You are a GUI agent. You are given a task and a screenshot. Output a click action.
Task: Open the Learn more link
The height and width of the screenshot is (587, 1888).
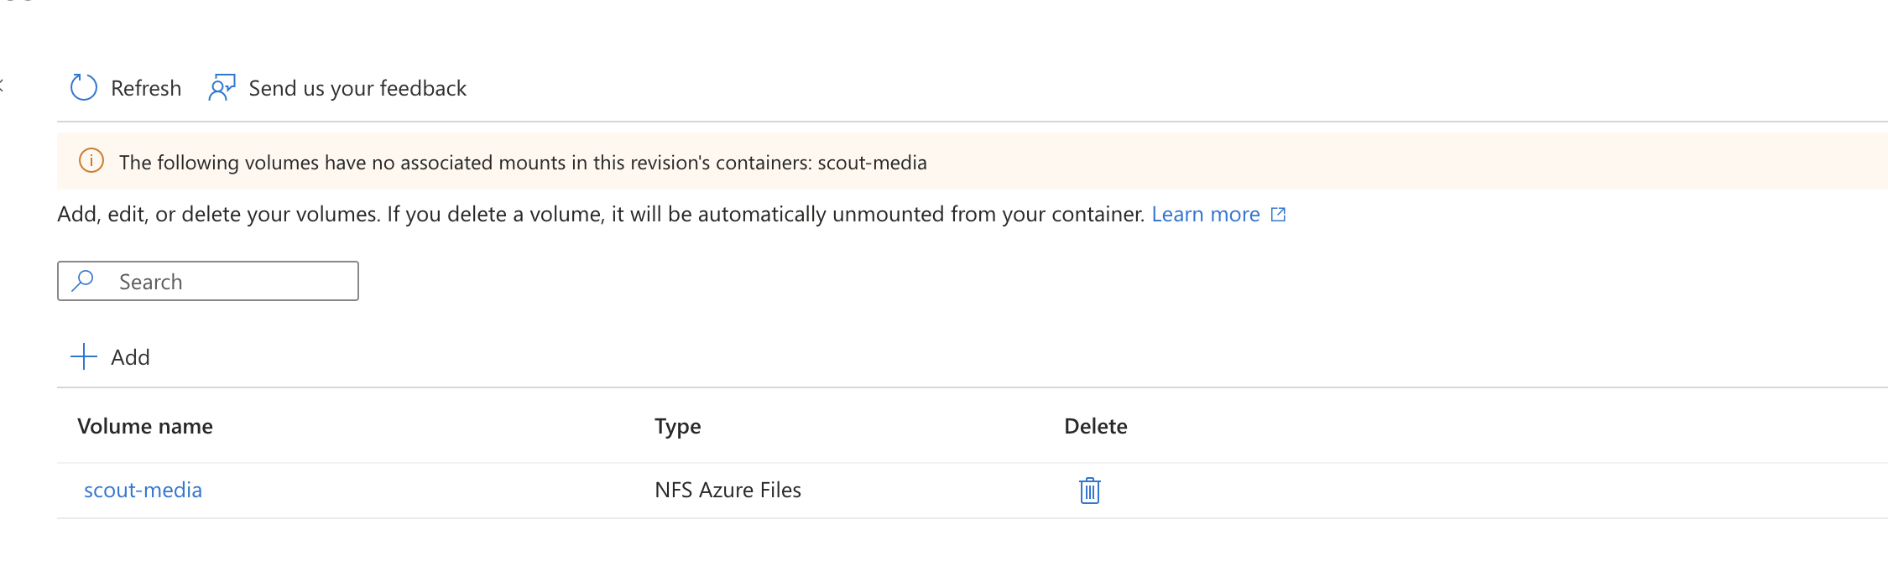[1207, 214]
